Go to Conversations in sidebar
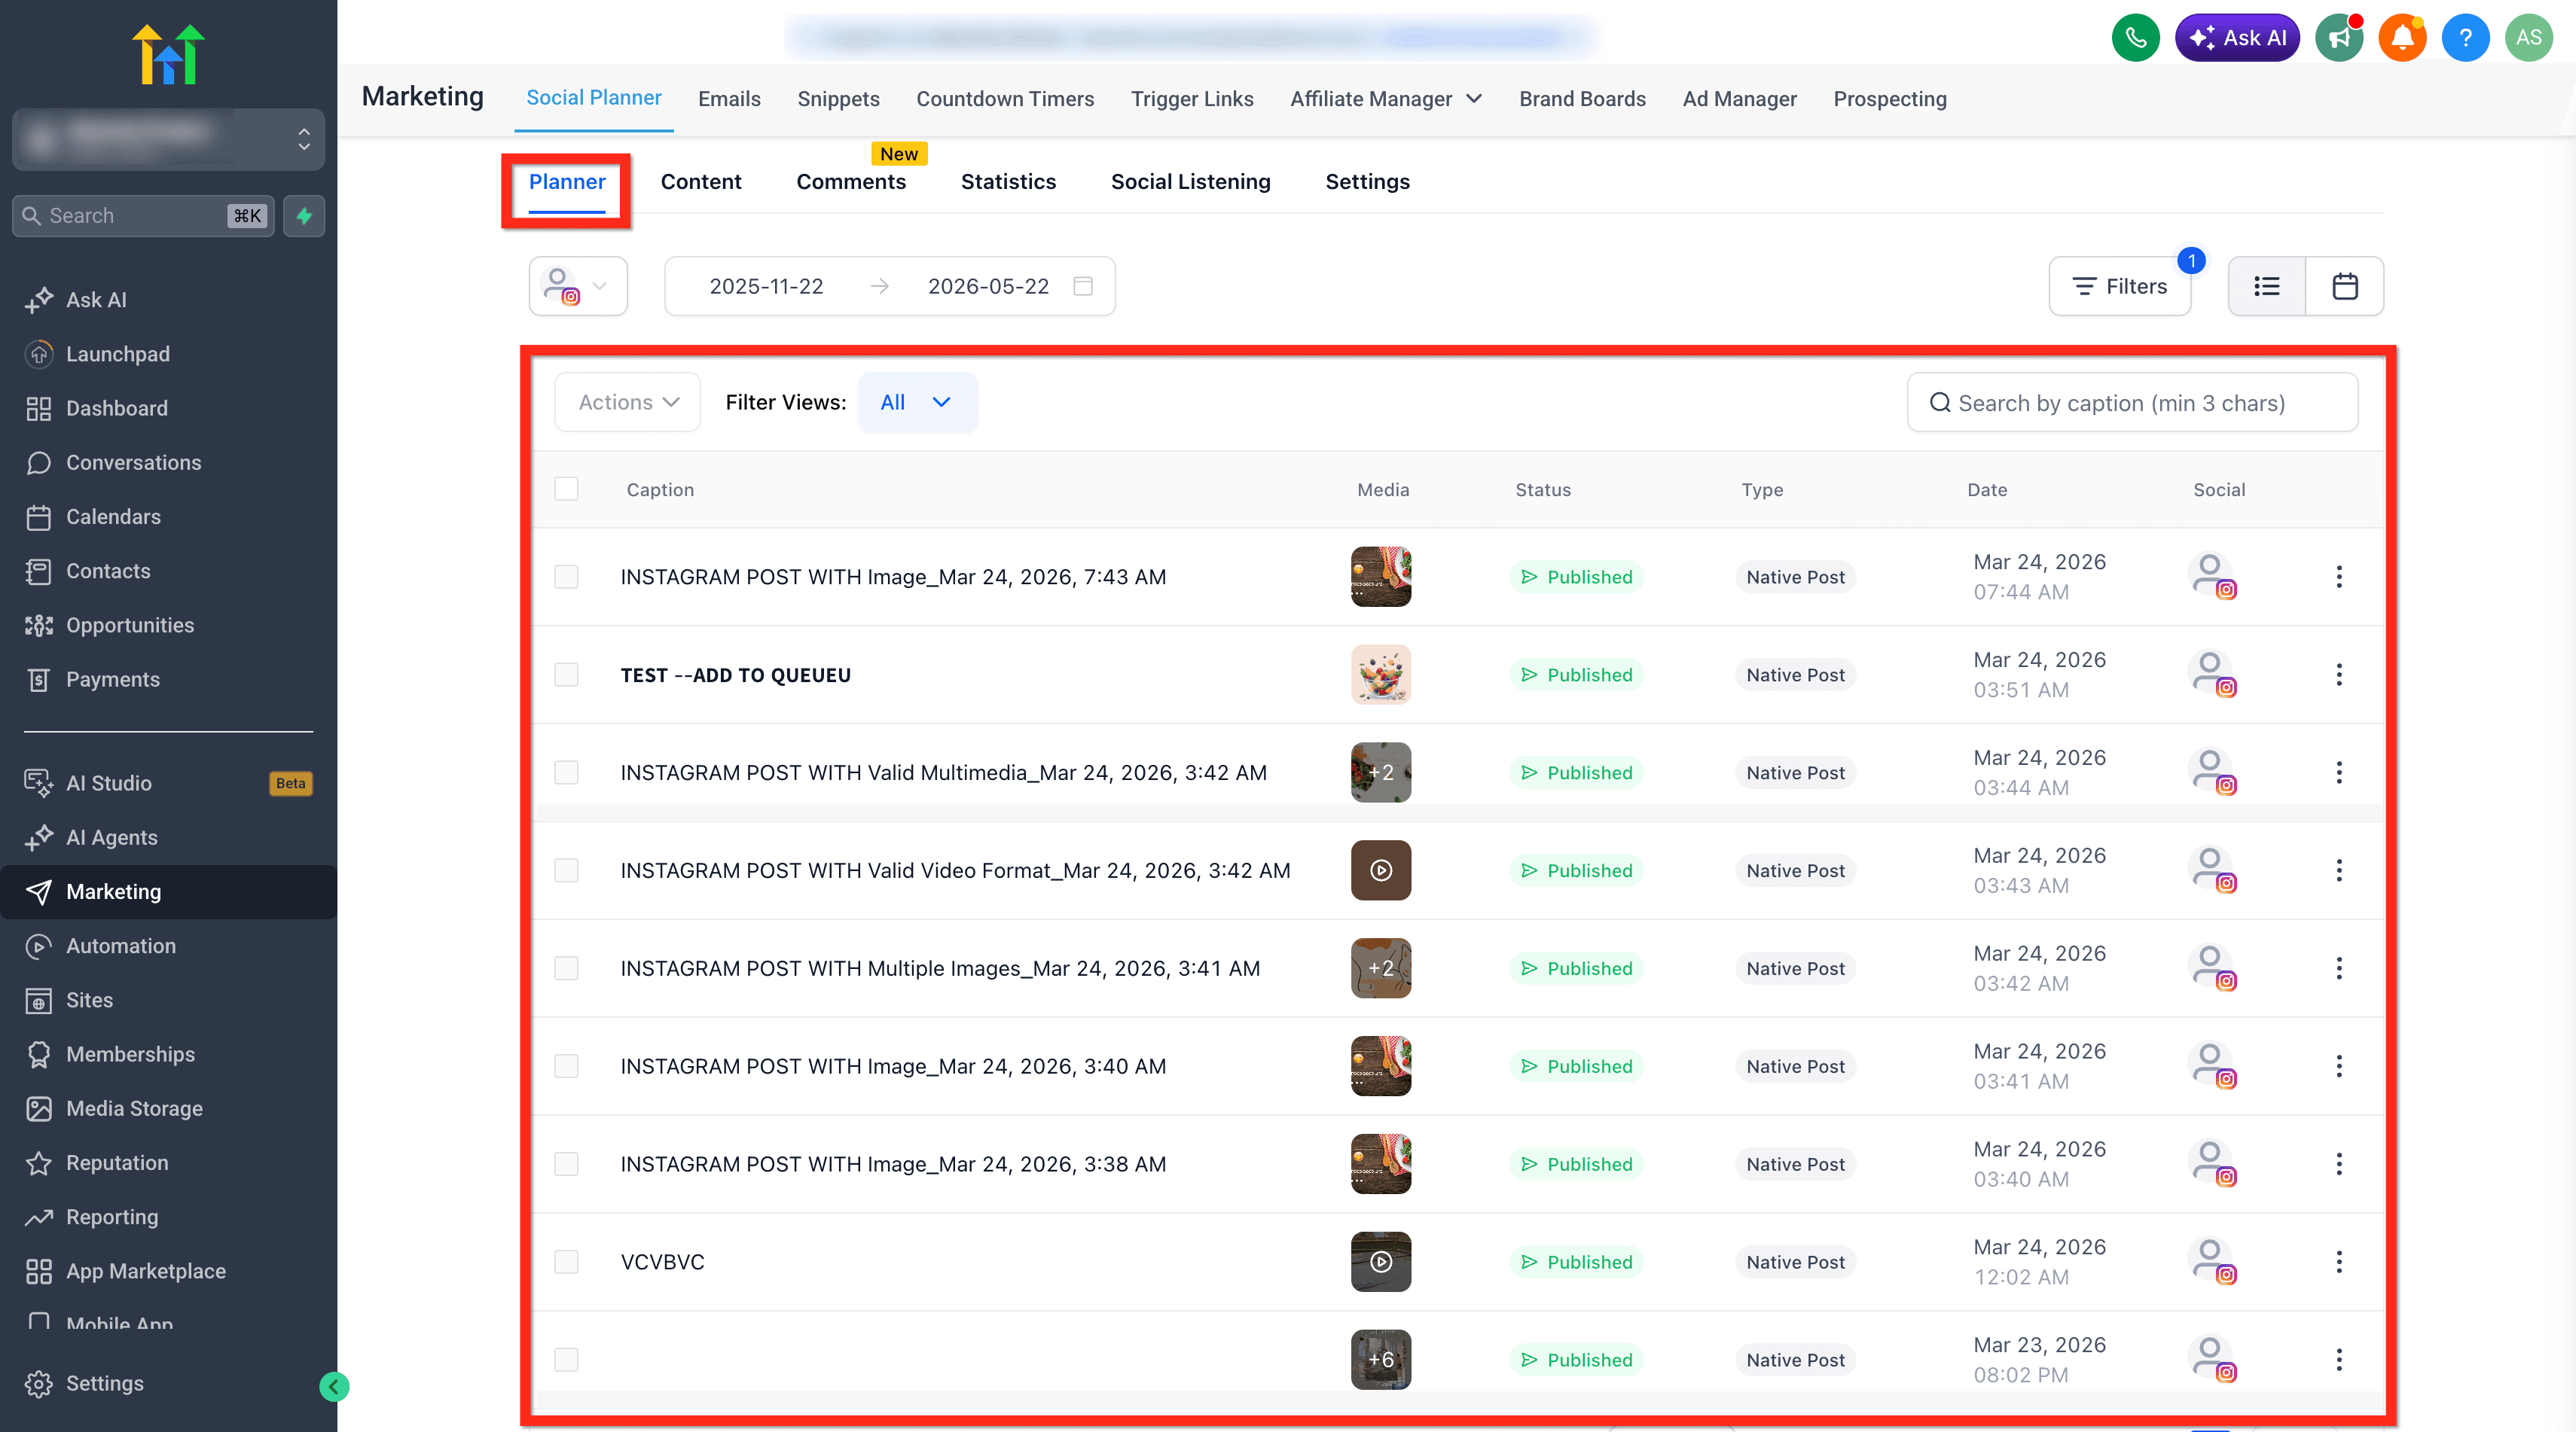Viewport: 2576px width, 1432px height. 134,463
